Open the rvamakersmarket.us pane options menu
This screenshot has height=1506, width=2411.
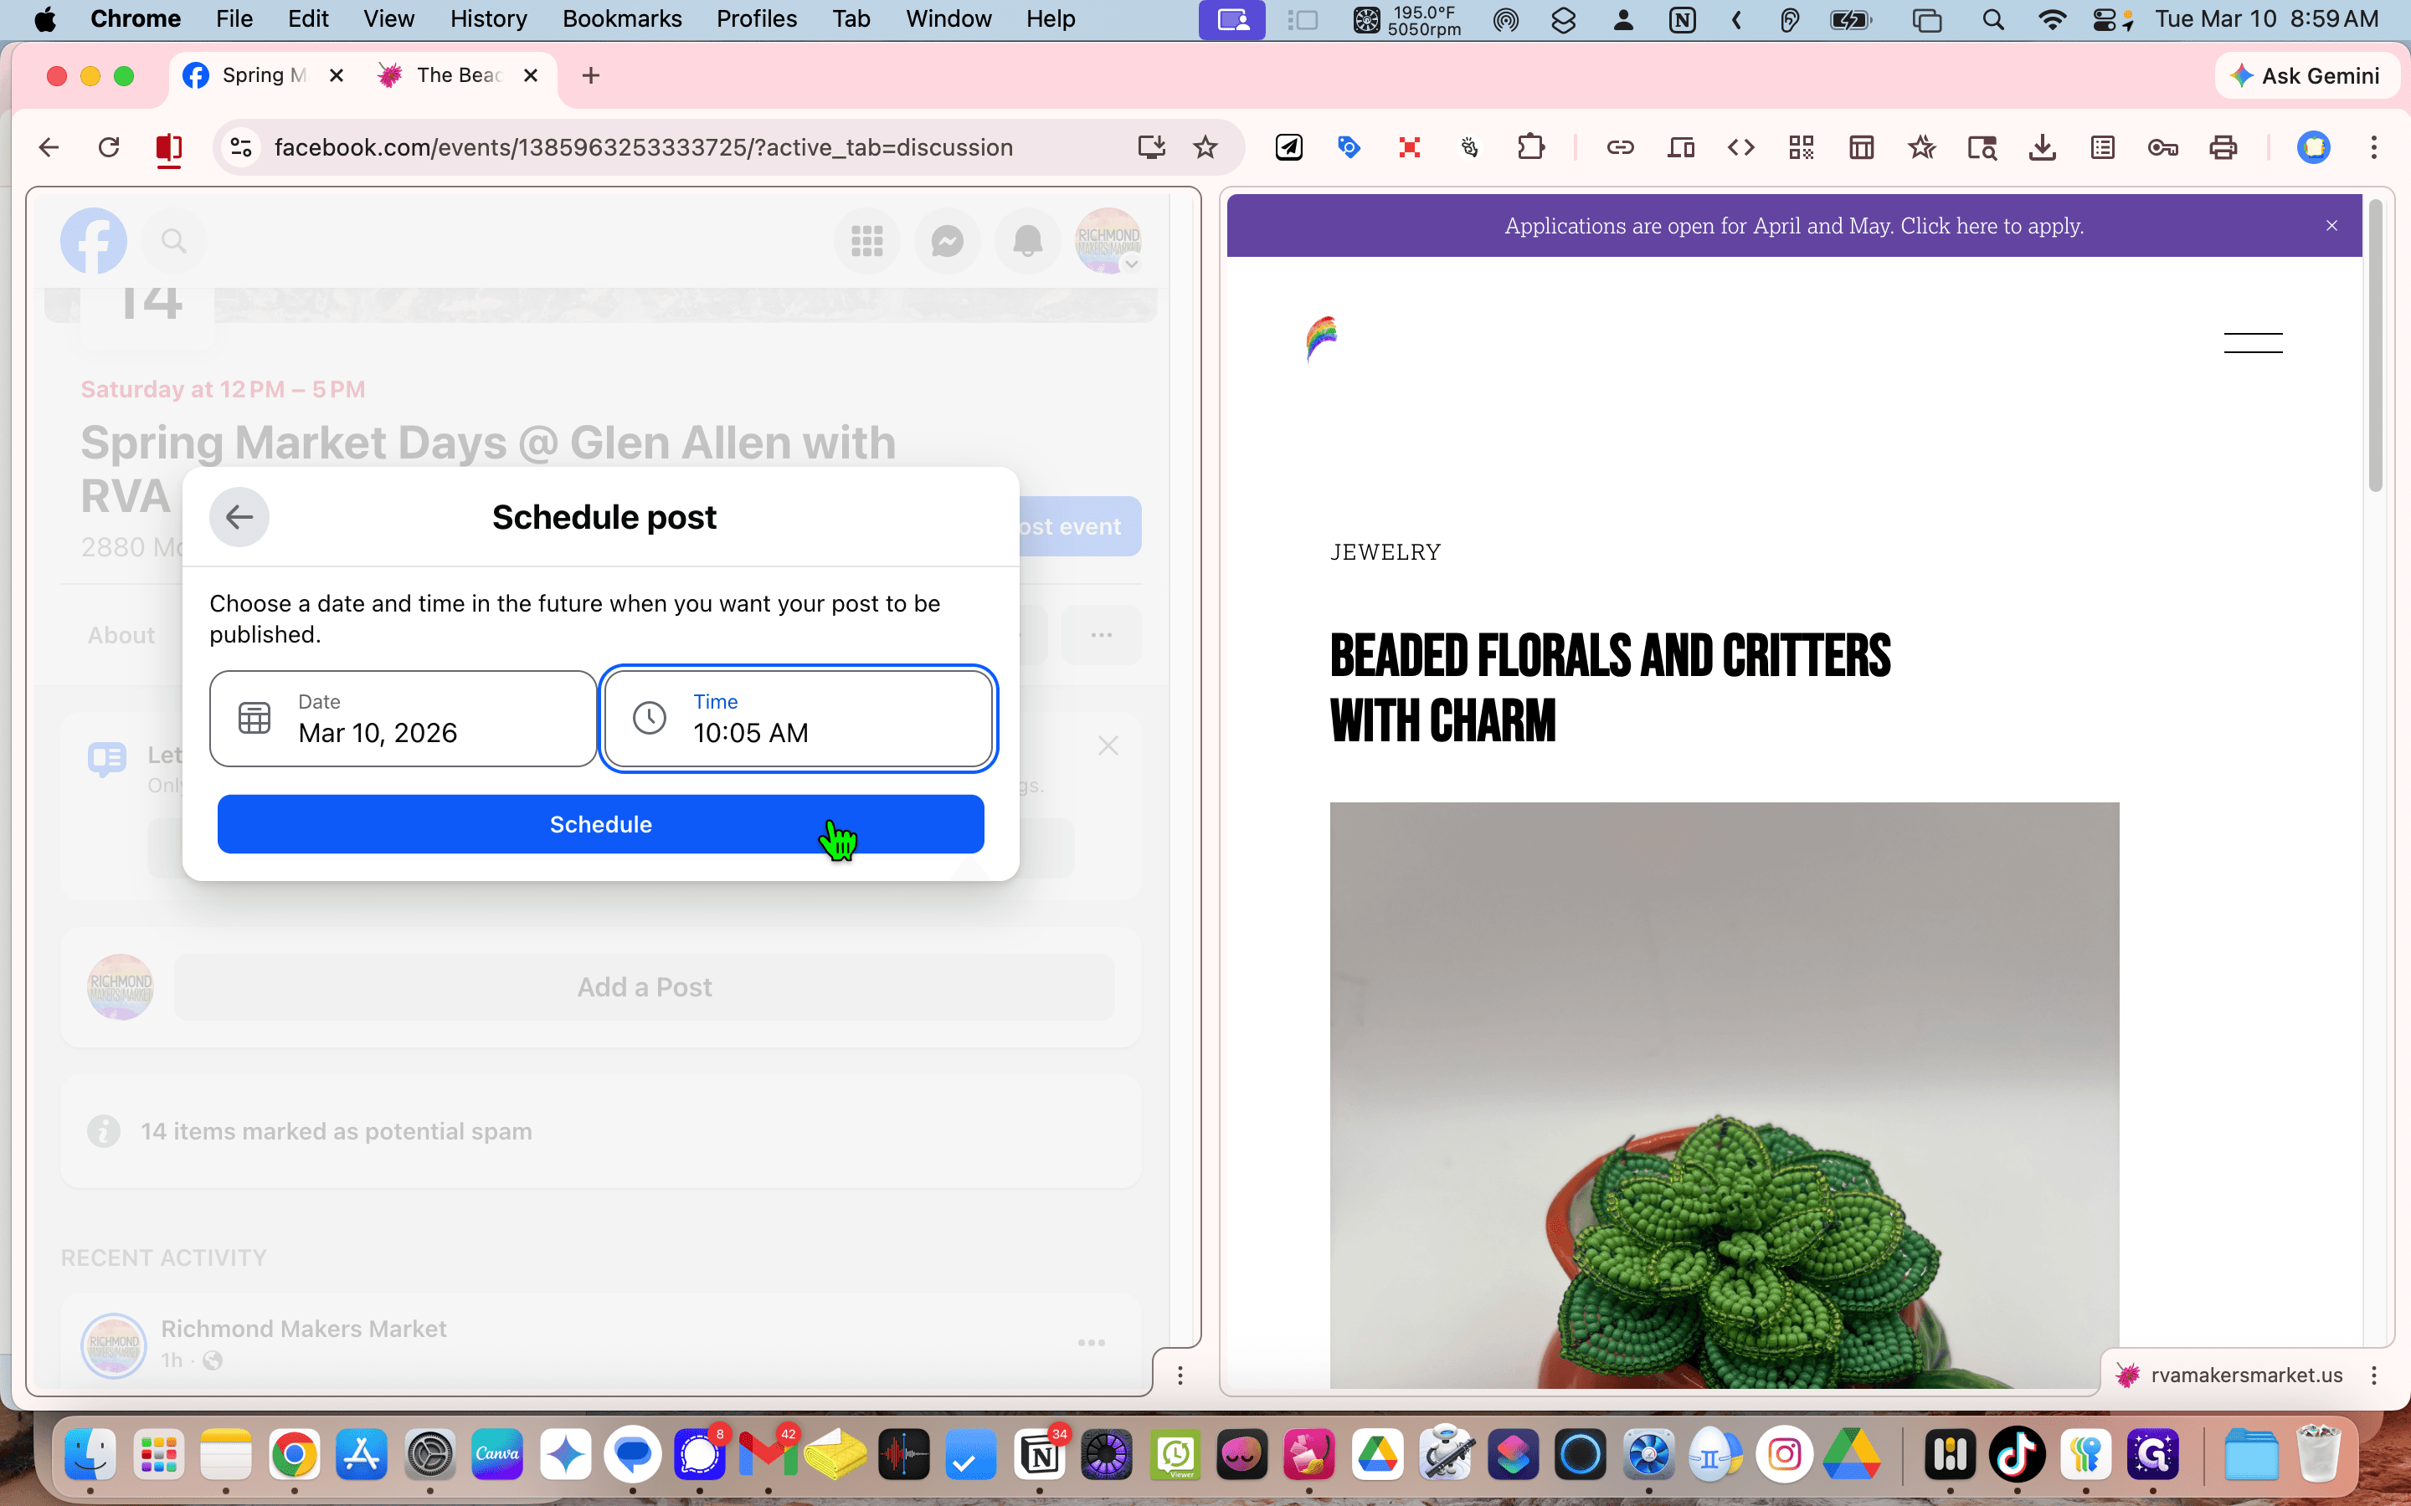(x=2374, y=1375)
